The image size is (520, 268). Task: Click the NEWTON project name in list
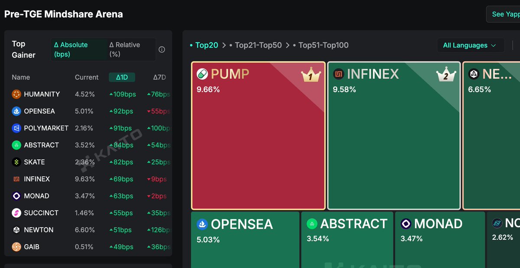pos(39,230)
